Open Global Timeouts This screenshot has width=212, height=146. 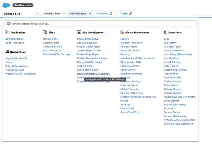click(129, 89)
